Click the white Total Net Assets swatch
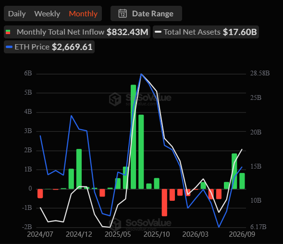 158,32
